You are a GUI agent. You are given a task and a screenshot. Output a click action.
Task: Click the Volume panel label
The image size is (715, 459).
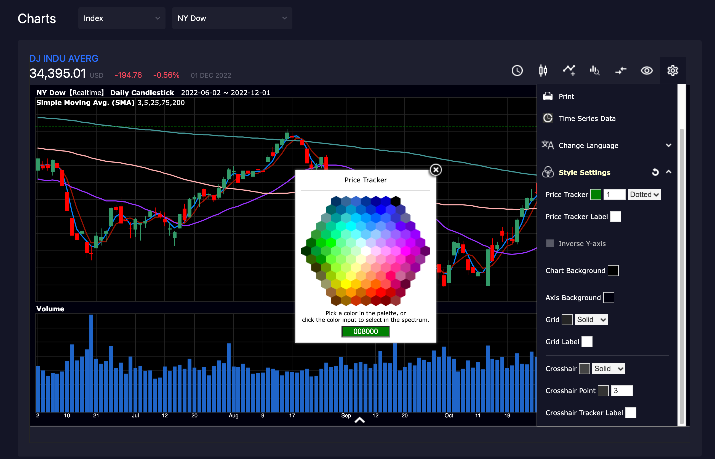pyautogui.click(x=50, y=309)
